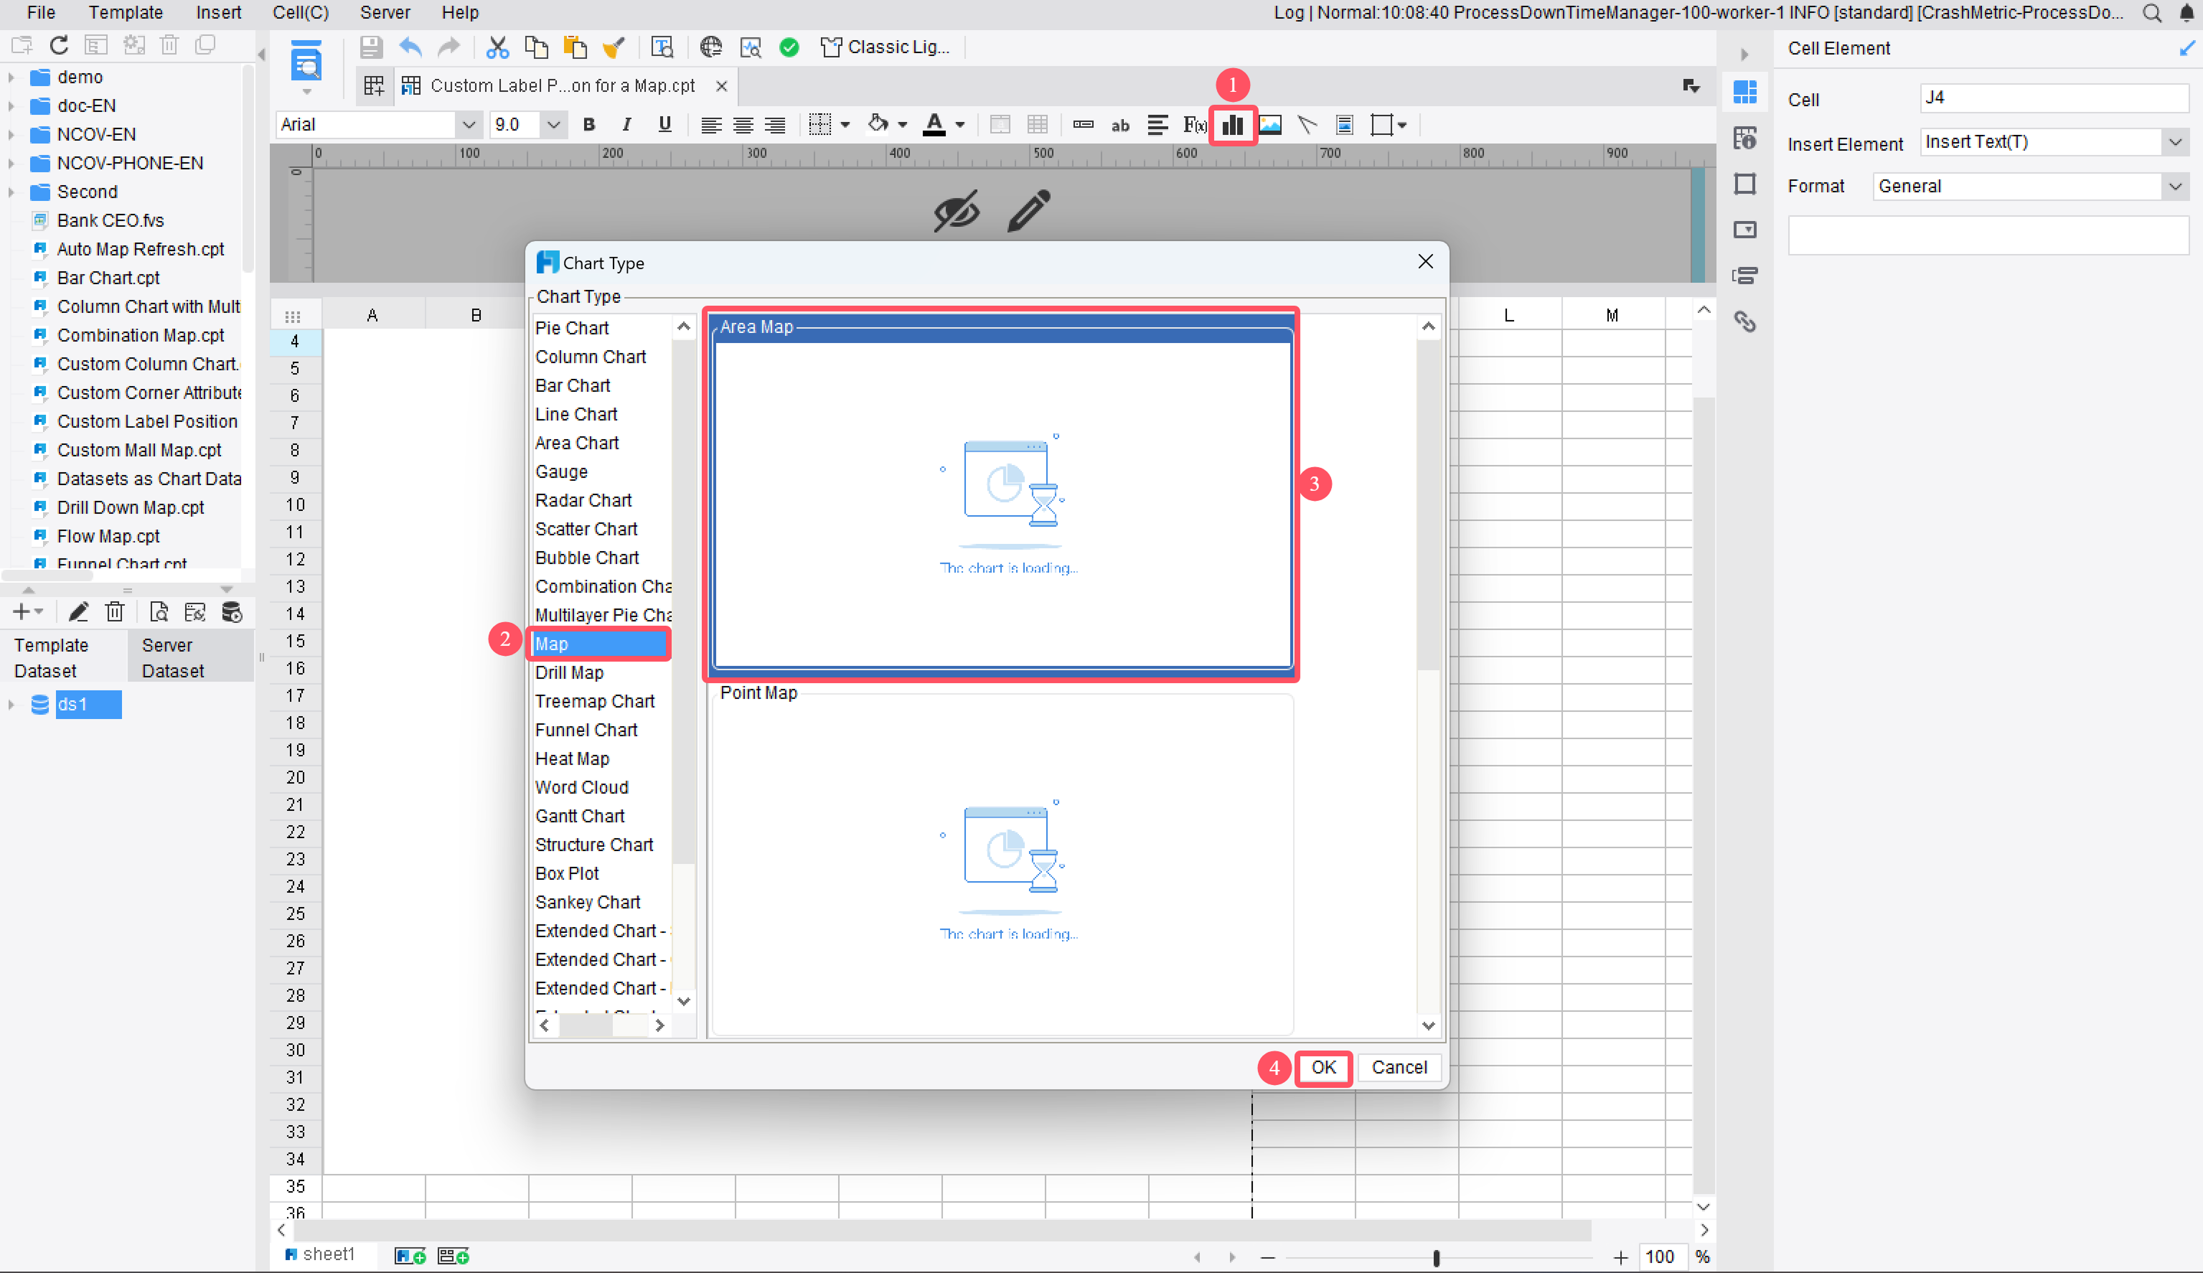Click the Cut scissors icon
The image size is (2203, 1273).
[497, 47]
